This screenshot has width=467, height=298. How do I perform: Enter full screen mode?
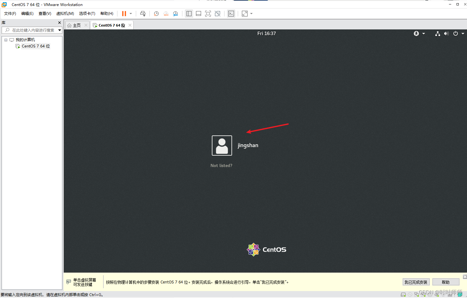(208, 14)
